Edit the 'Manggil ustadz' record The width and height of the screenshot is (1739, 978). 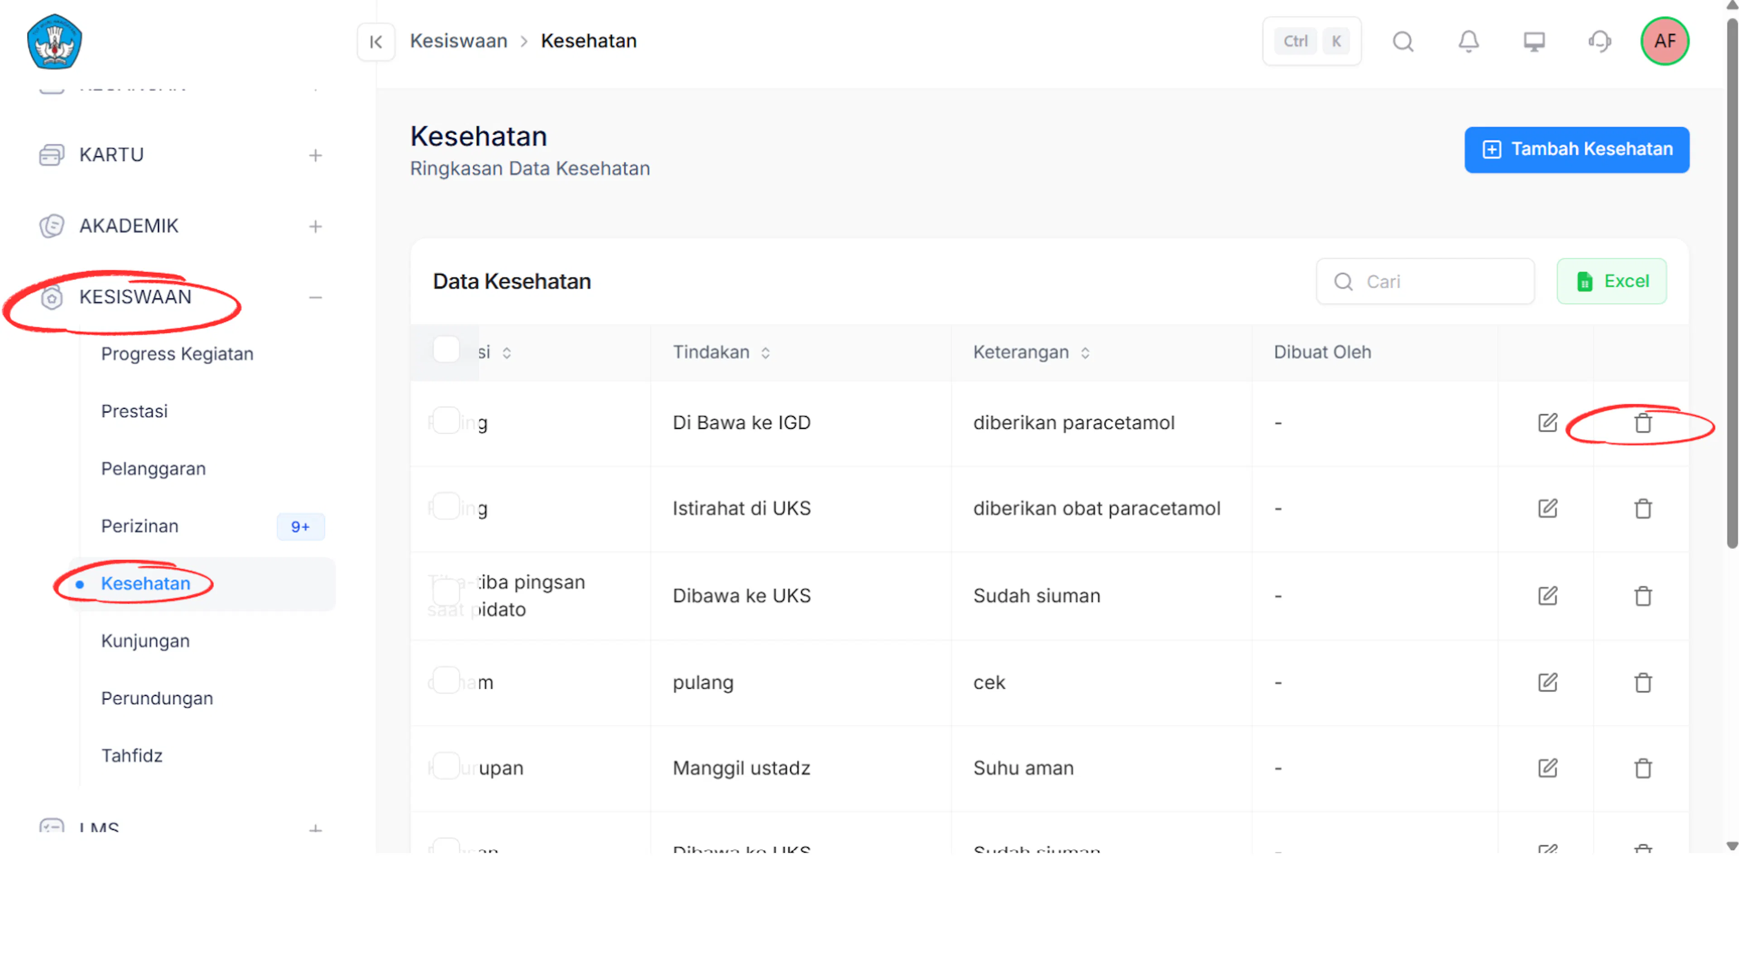pyautogui.click(x=1547, y=768)
